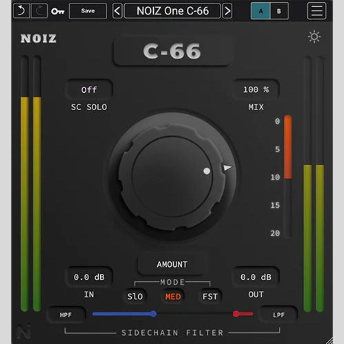Click the 0.0 dB OUT value

click(256, 277)
